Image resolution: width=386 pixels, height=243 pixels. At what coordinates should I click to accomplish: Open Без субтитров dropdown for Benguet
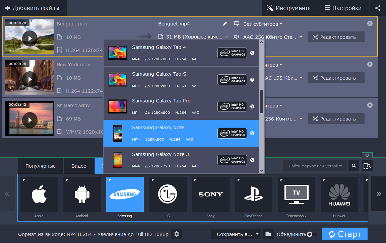tap(263, 24)
